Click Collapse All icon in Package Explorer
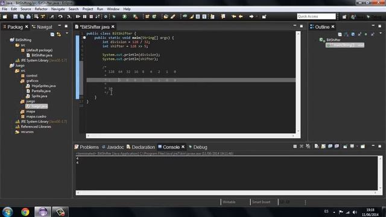This screenshot has width=386, height=217. point(52,34)
